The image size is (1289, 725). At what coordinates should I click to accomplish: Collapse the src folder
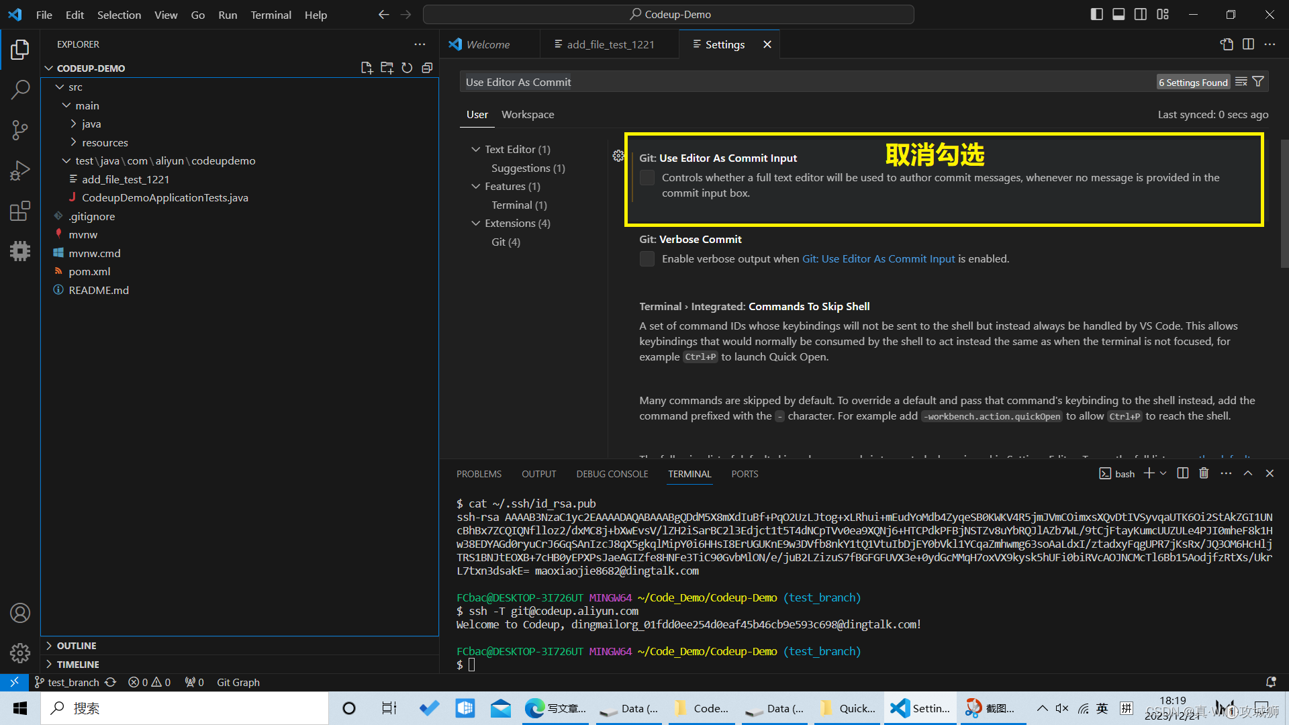pyautogui.click(x=59, y=87)
